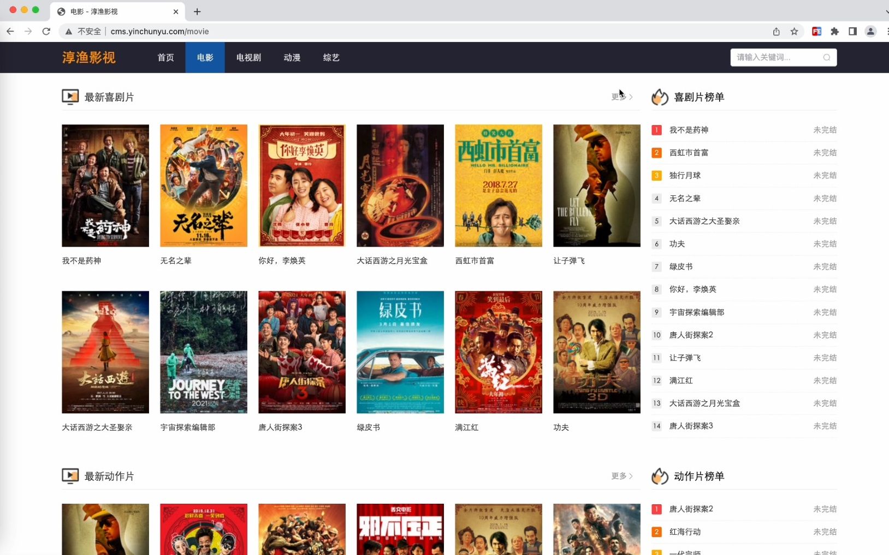
Task: Toggle the browser side panel icon
Action: [x=852, y=31]
